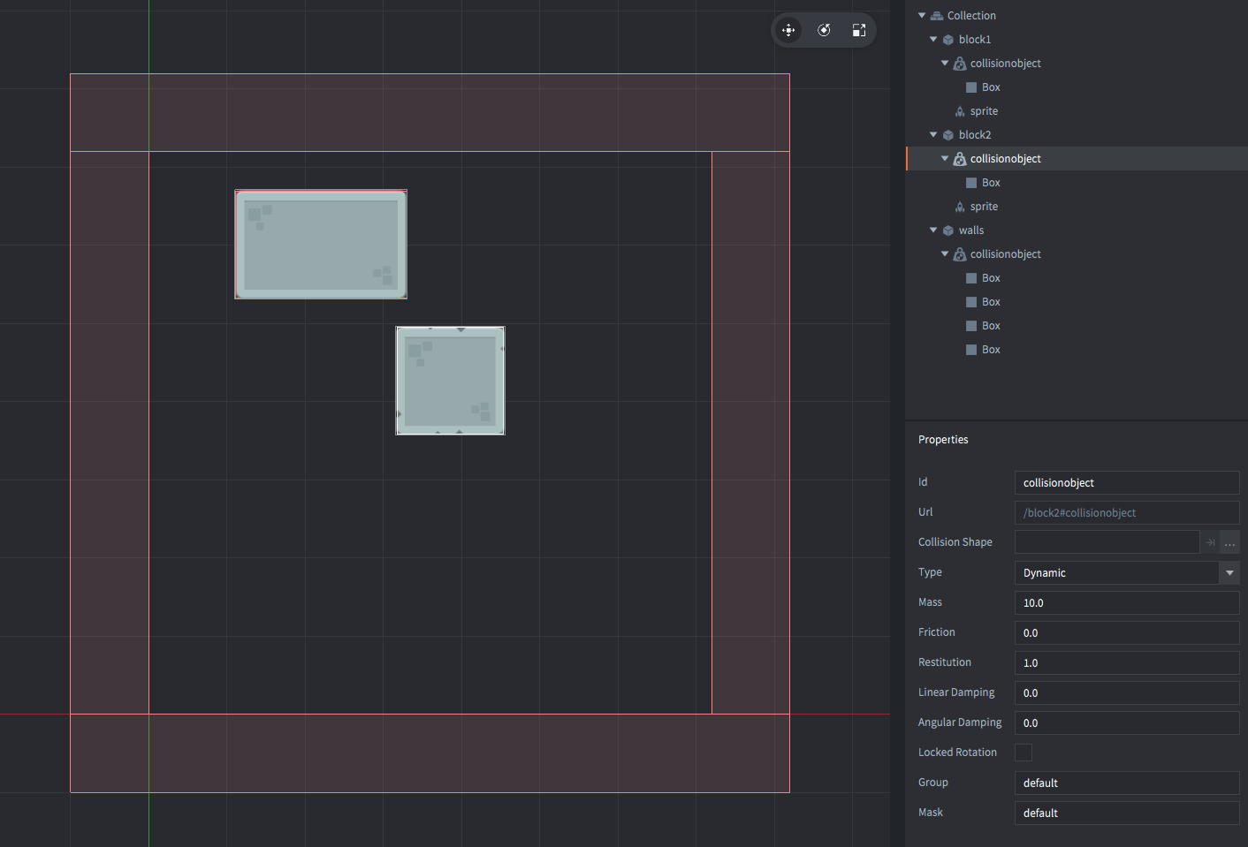
Task: Select the Move tool in viewport toolbar
Action: coord(788,30)
